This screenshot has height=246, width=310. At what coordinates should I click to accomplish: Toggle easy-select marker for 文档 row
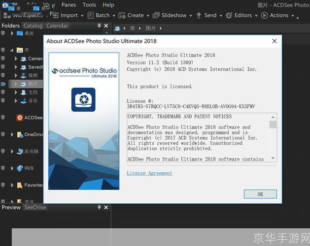(x=3, y=92)
